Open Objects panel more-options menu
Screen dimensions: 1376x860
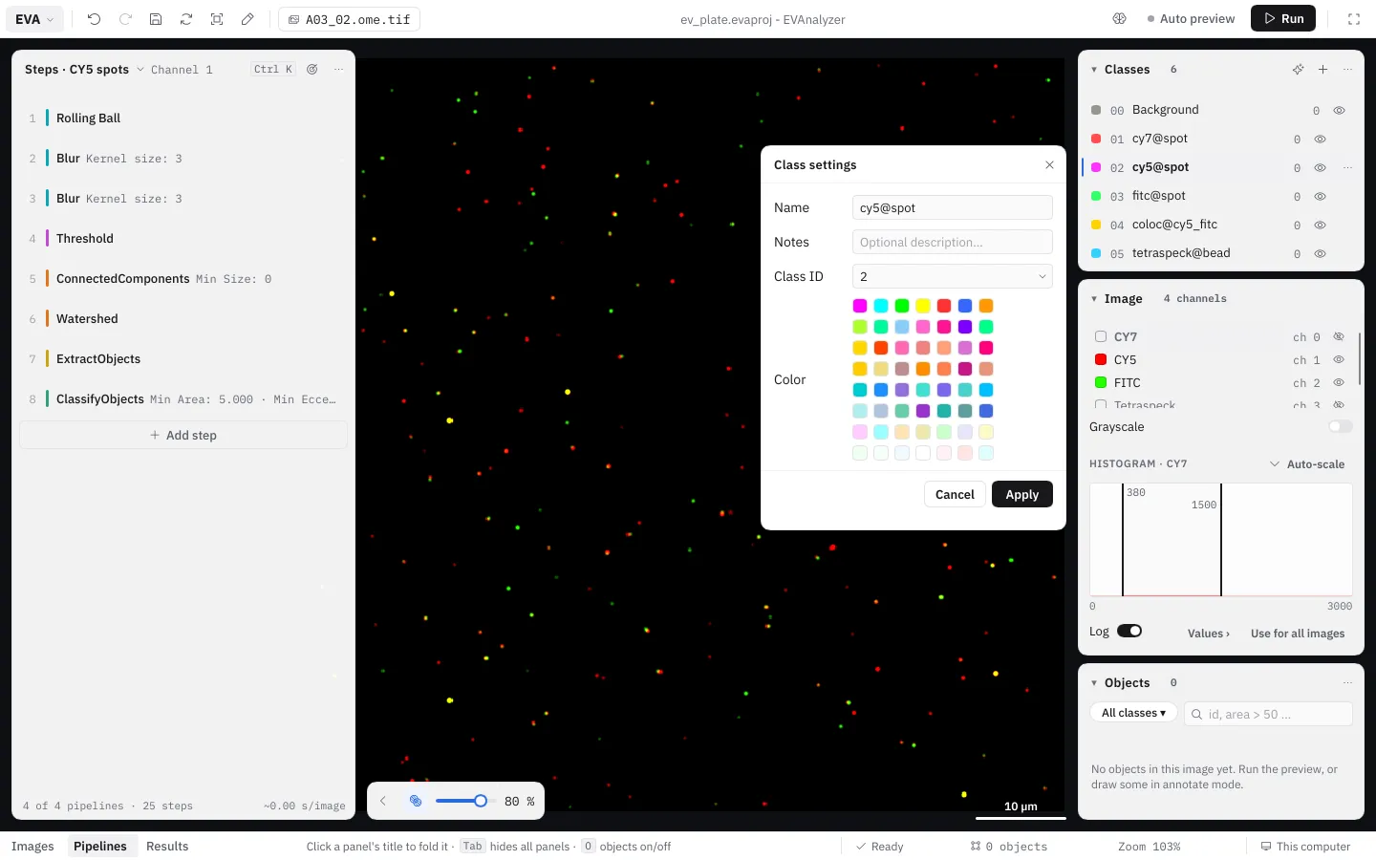[1347, 682]
